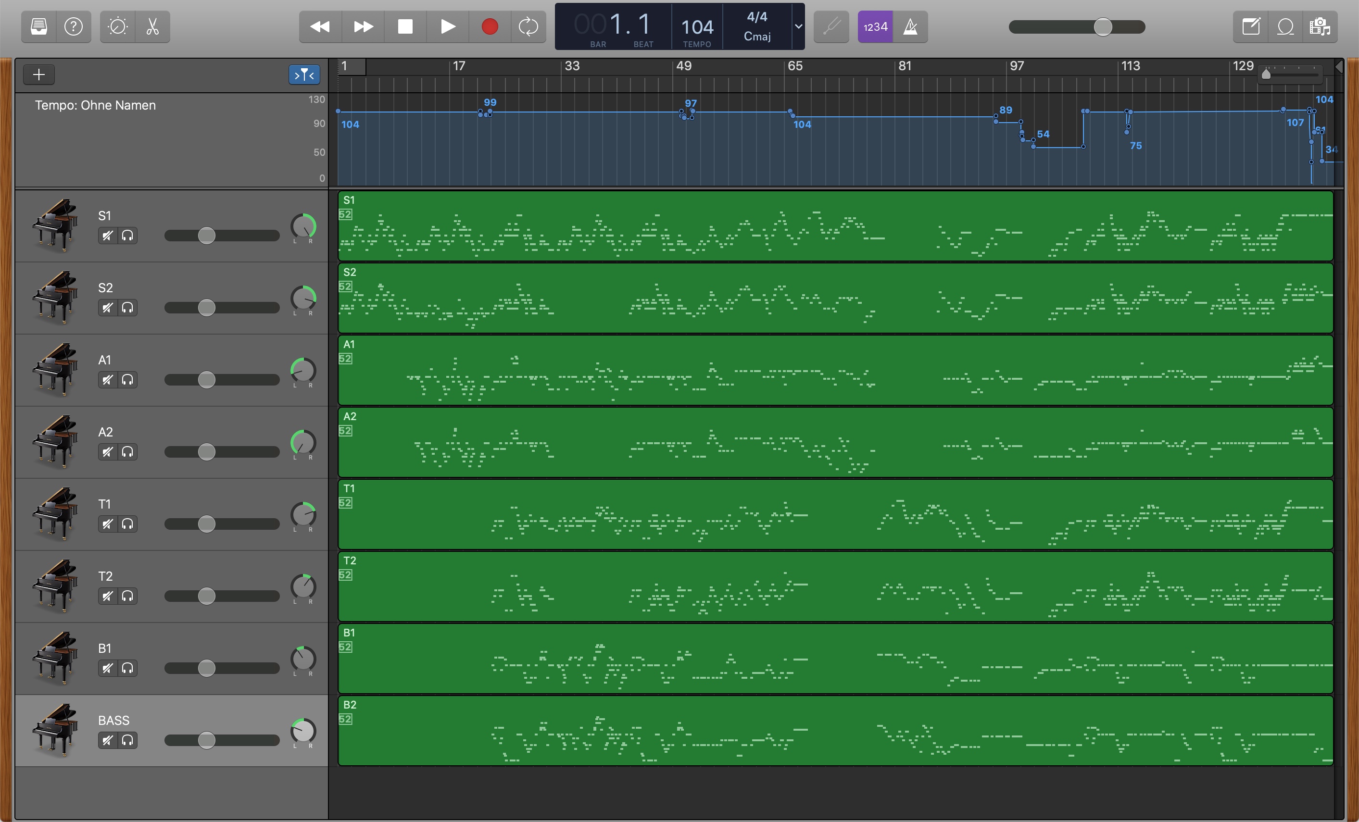Open the Editors scissors button
The width and height of the screenshot is (1359, 822).
153,26
